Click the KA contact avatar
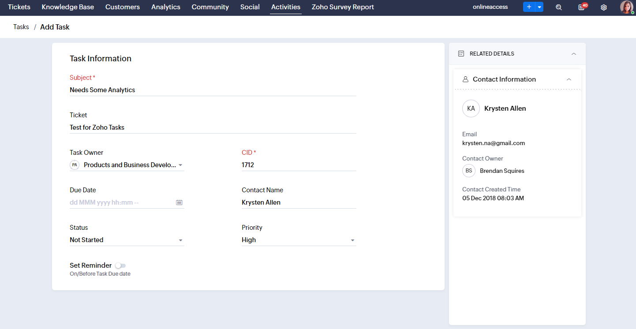Image resolution: width=636 pixels, height=329 pixels. point(471,108)
